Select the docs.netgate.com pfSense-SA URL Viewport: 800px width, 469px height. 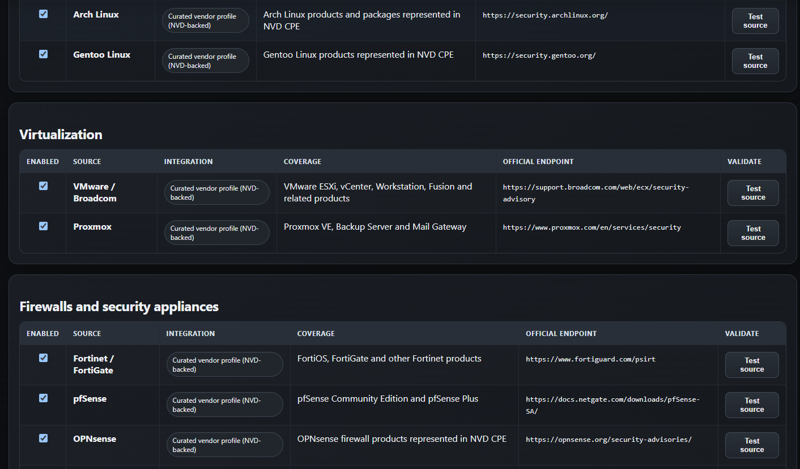click(x=613, y=405)
